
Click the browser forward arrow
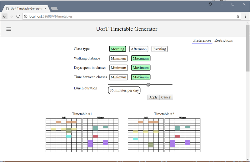tap(11, 16)
